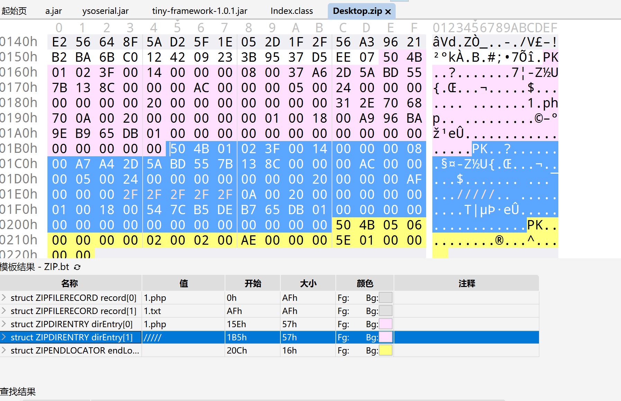Go to the 起始页 start page tab
This screenshot has width=621, height=401.
pyautogui.click(x=14, y=11)
